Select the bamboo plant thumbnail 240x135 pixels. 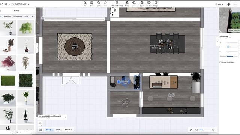pyautogui.click(x=26, y=63)
